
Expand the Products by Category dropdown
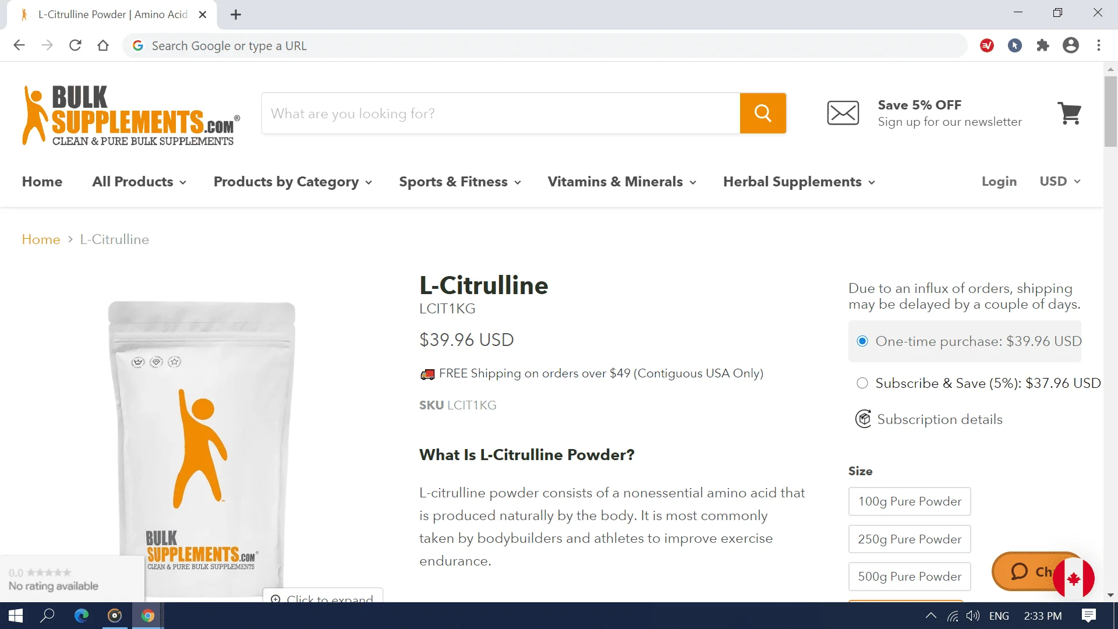pos(293,182)
